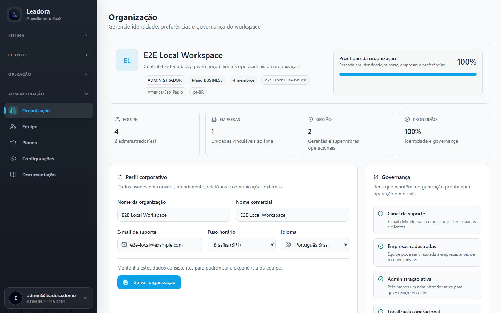Click the 4 membros badge
The height and width of the screenshot is (313, 501).
pyautogui.click(x=244, y=80)
